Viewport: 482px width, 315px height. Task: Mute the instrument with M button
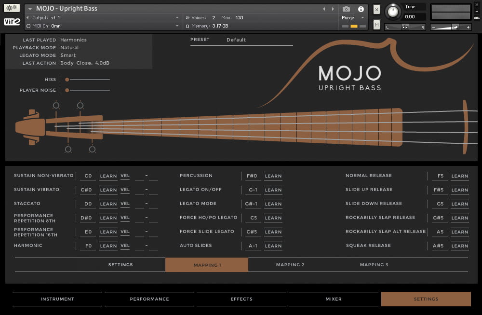coord(376,25)
